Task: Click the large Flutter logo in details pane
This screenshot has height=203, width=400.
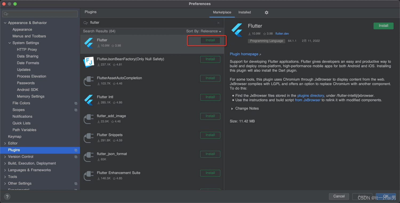Action: 237,30
